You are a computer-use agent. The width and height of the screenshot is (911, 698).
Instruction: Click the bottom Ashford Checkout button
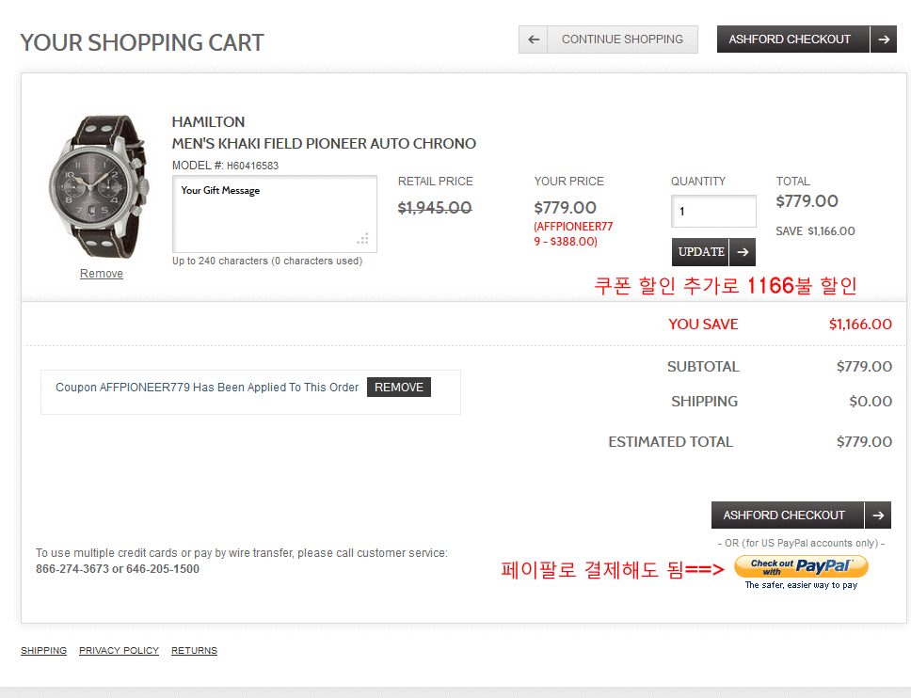[x=785, y=516]
